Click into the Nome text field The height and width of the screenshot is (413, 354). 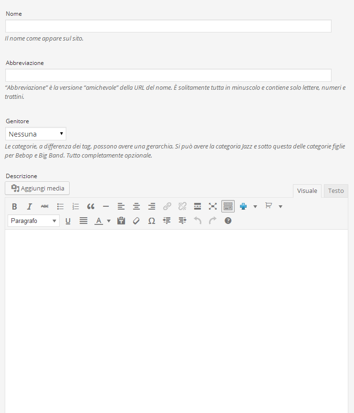tap(168, 26)
